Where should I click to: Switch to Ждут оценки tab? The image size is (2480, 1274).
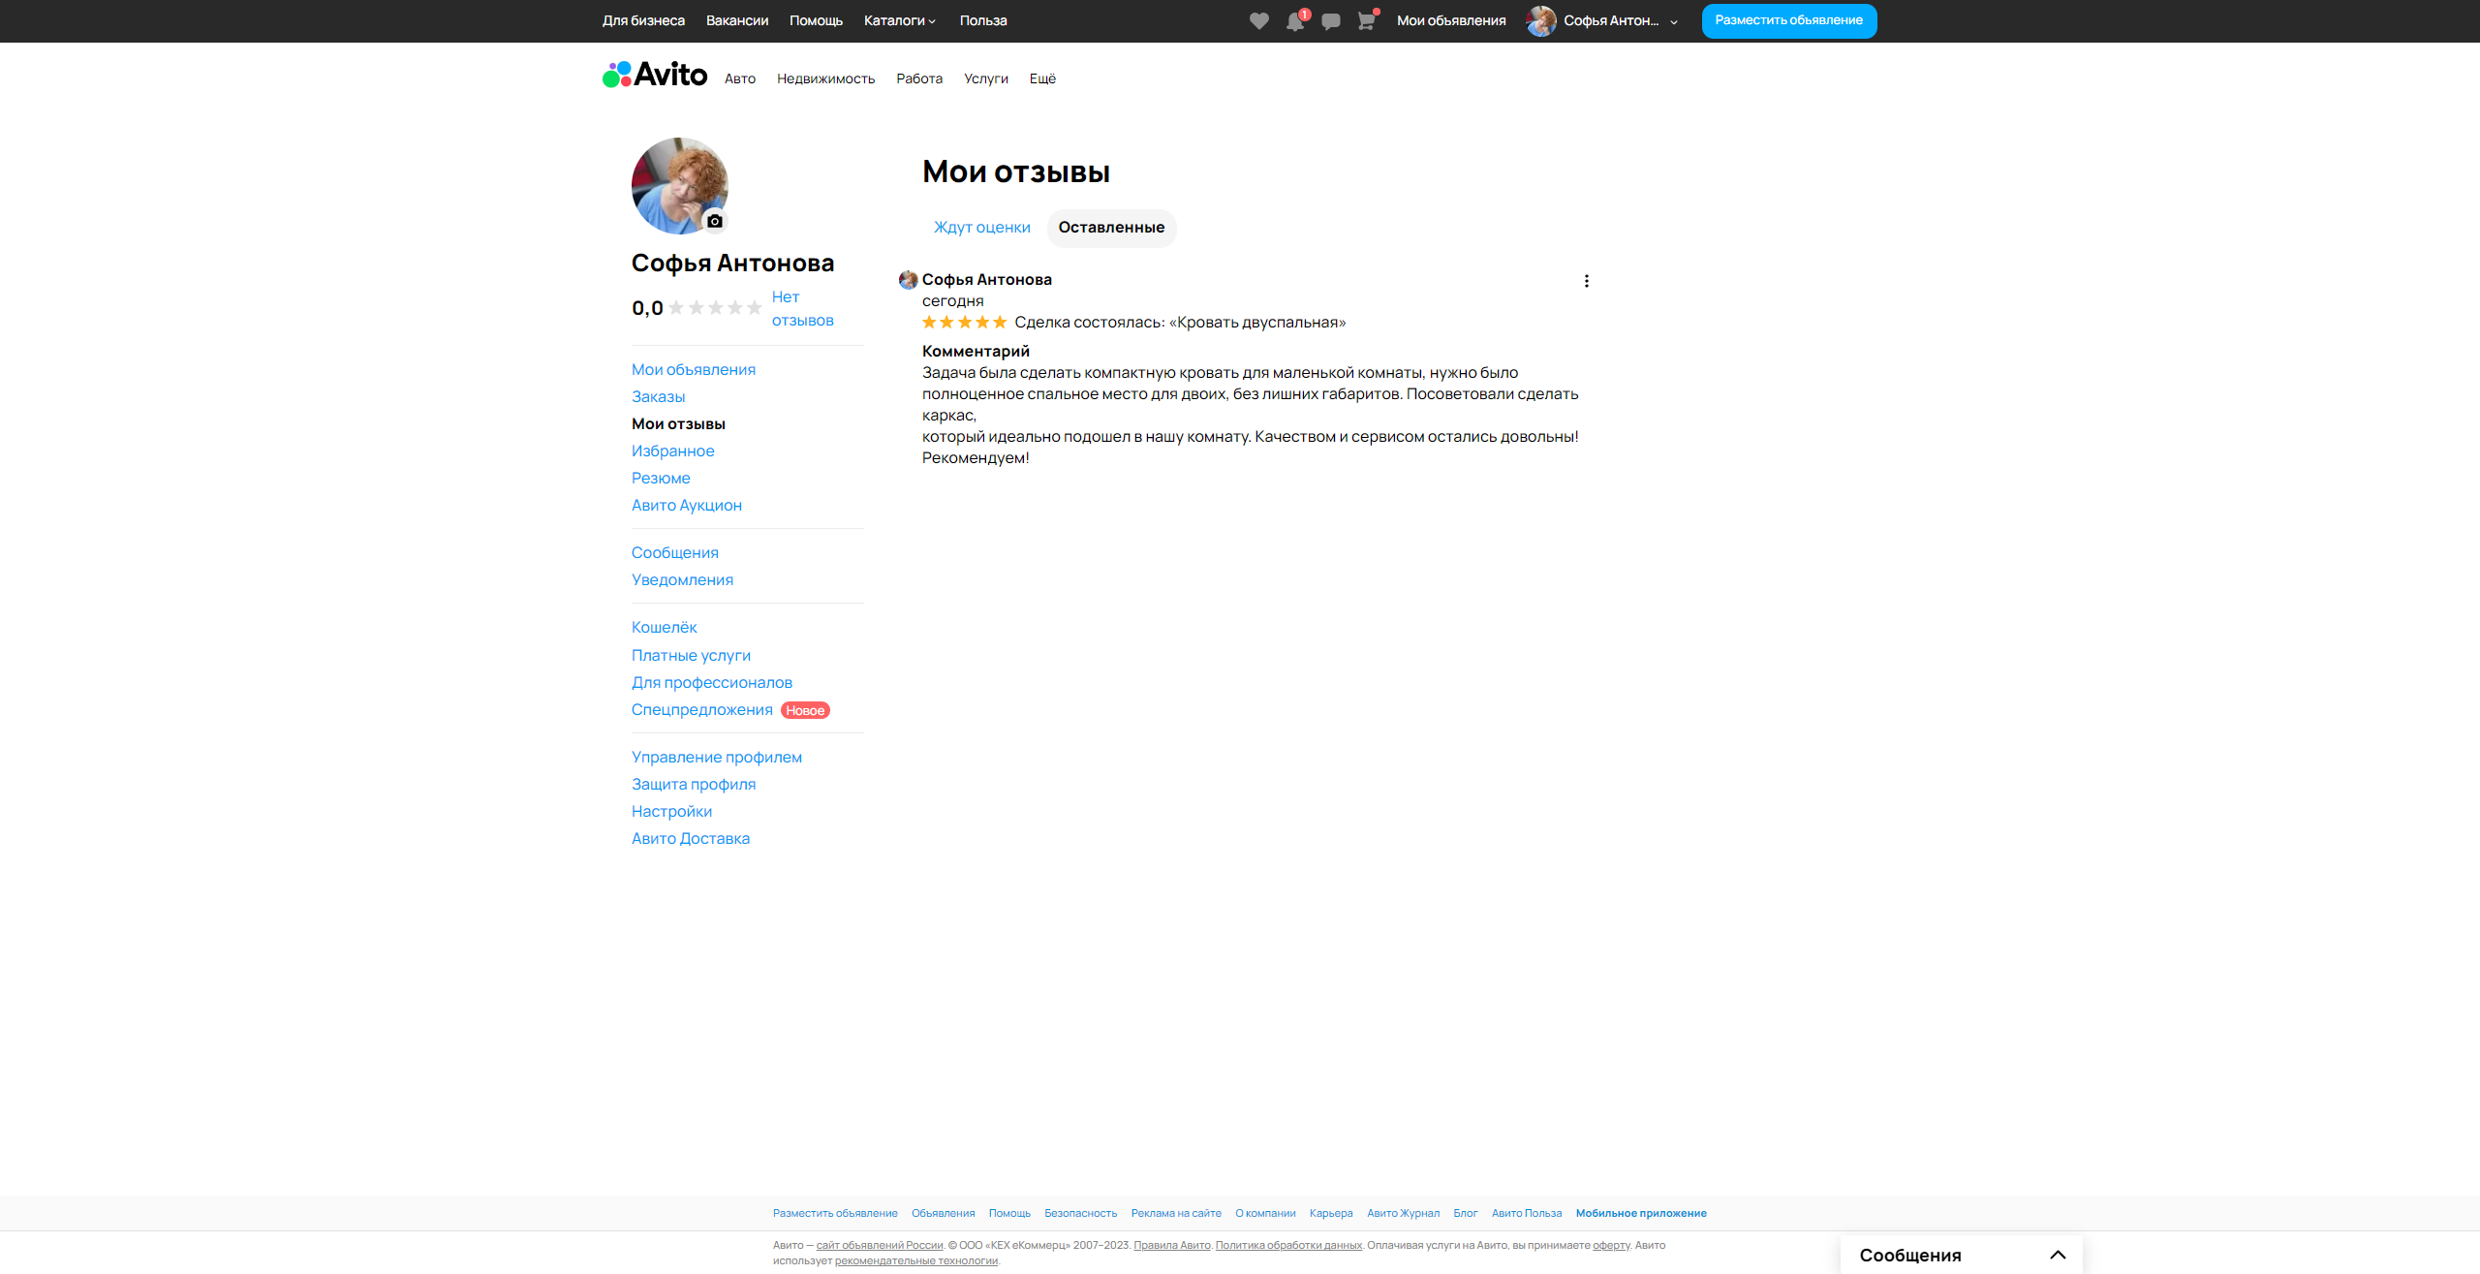[x=981, y=228]
